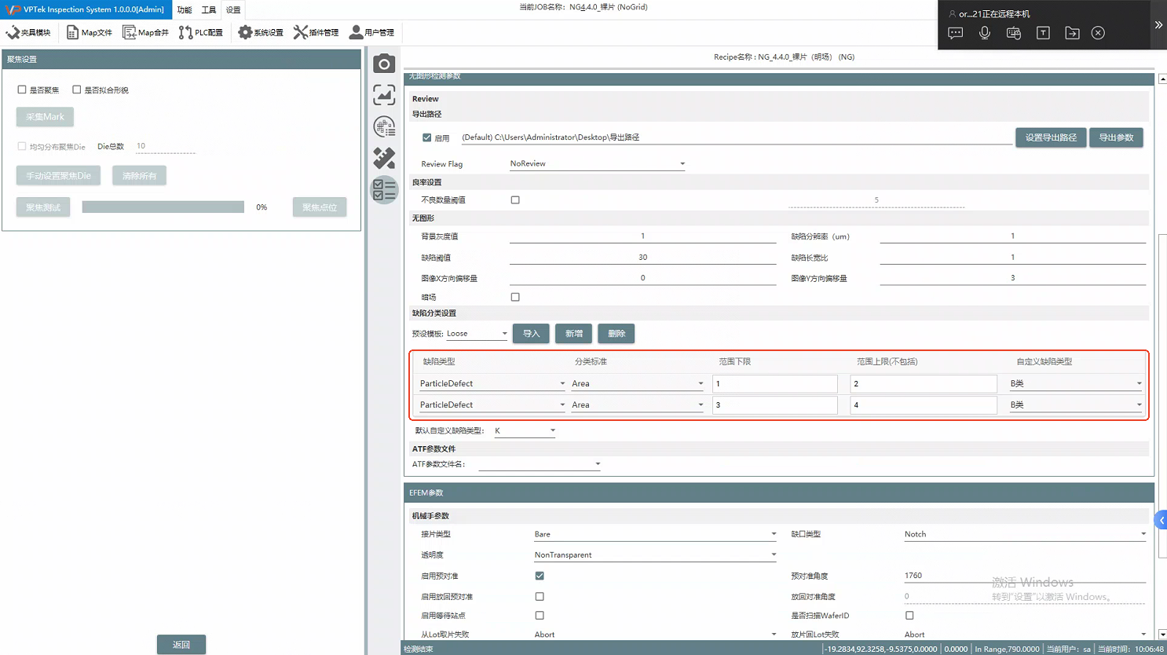Open the Map合并 merge tool
Screen dimensions: 1167x655
pyautogui.click(x=146, y=32)
